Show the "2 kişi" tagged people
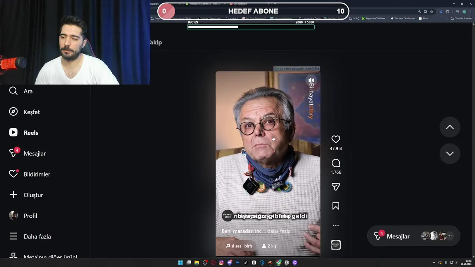475x267 pixels. tap(270, 246)
